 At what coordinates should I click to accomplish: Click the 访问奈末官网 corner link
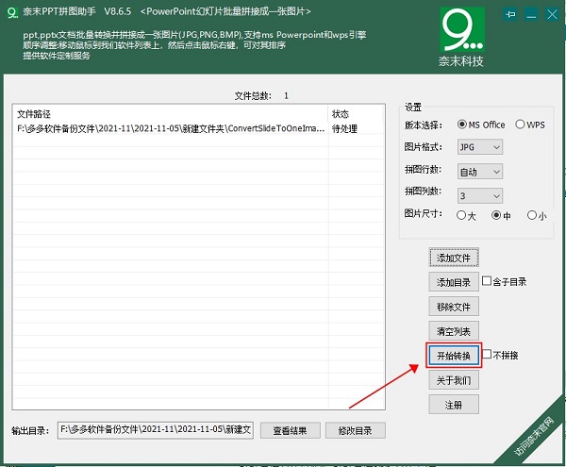pyautogui.click(x=534, y=436)
